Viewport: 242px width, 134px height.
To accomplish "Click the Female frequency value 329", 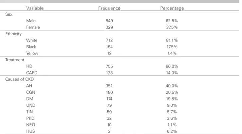I will (109, 27).
